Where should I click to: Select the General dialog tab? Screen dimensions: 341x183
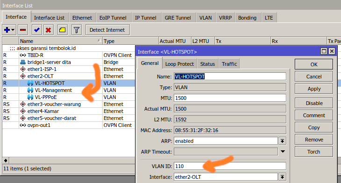(149, 63)
